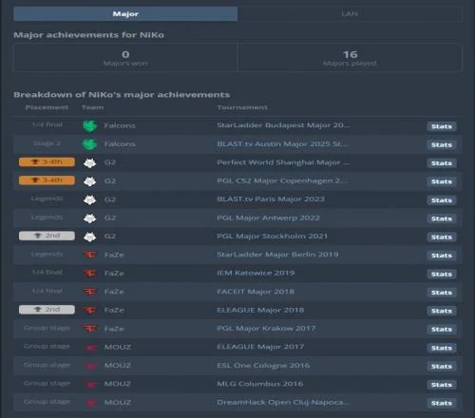This screenshot has height=418, width=475.
Task: Open Stats for PGL Major Antwerp 2022
Action: (x=442, y=218)
